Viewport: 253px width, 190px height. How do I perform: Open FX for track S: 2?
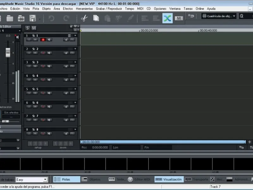72,53
